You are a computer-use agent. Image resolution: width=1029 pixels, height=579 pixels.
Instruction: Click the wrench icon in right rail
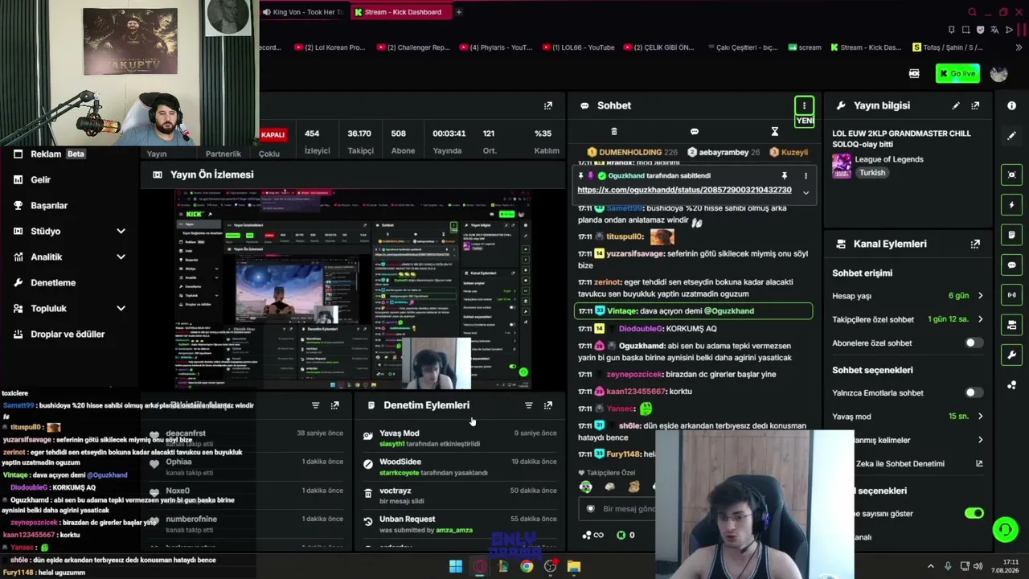[1011, 355]
